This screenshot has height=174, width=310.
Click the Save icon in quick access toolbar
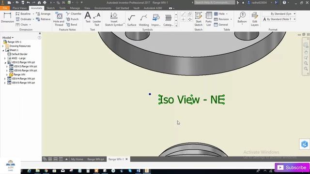pos(23,2)
